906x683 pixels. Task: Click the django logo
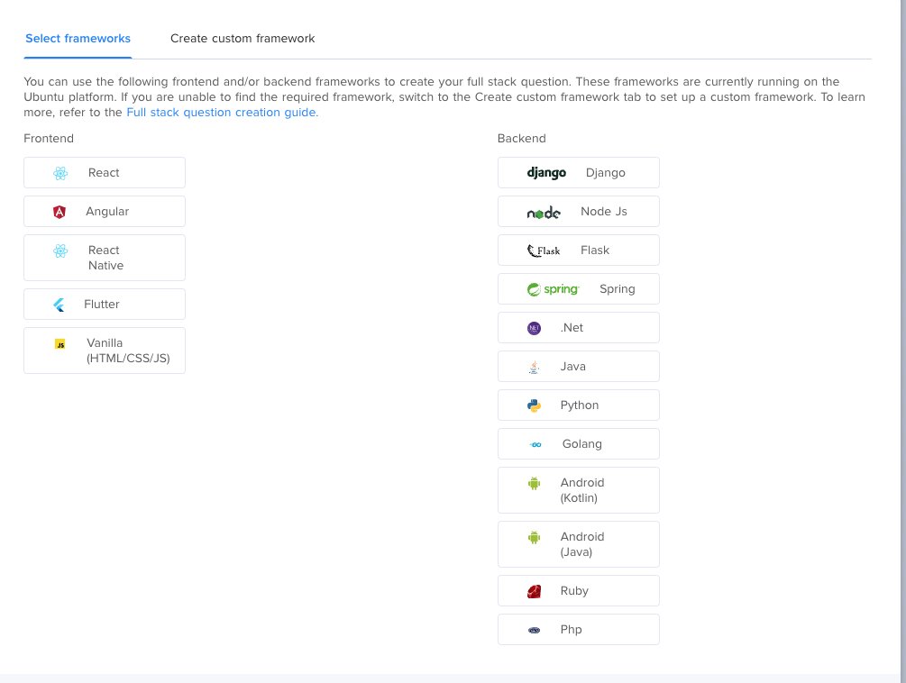pos(546,173)
